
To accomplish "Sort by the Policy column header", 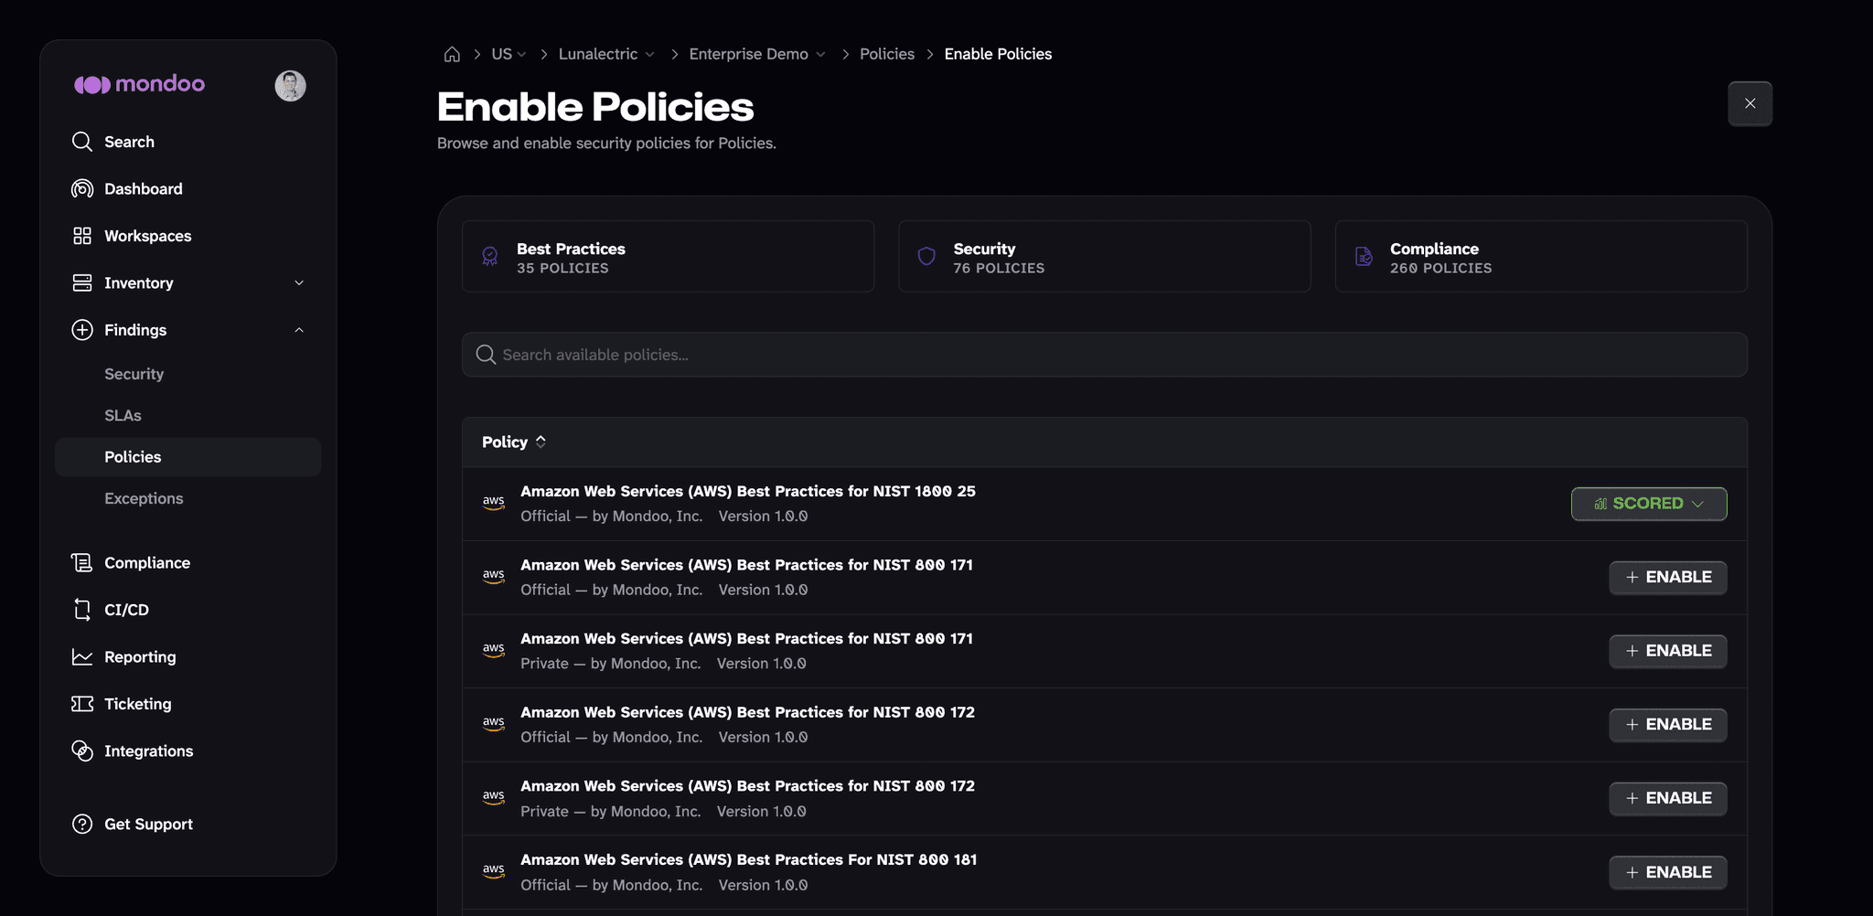I will coord(514,442).
